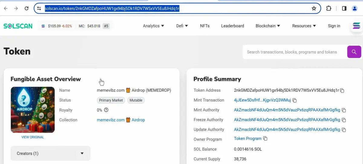Go back with browser back arrow

5,8
